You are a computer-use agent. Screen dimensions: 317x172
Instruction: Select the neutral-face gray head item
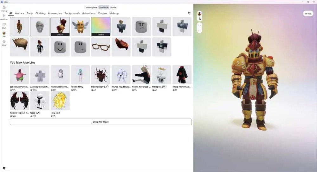80,47
